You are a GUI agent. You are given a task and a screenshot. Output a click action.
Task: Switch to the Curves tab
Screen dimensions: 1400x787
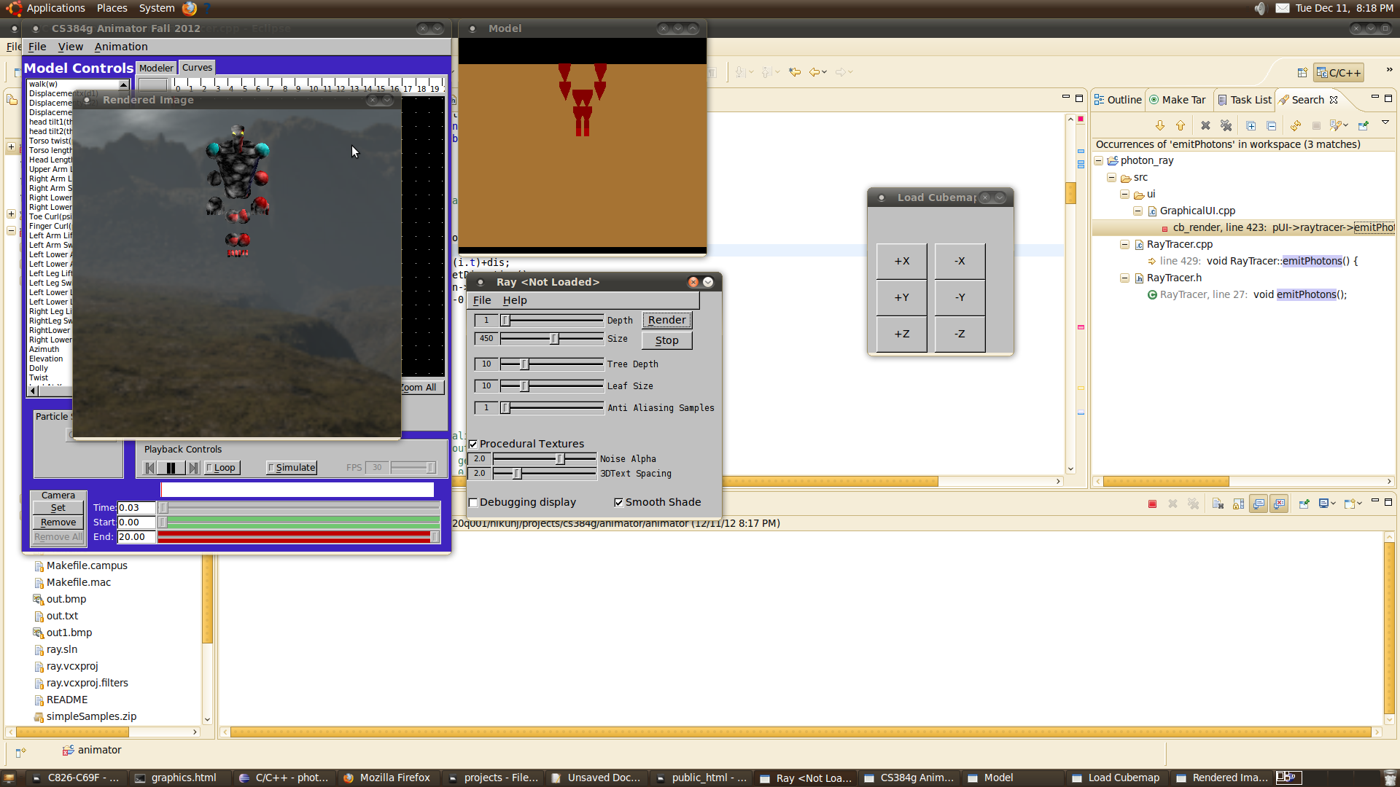pos(197,67)
